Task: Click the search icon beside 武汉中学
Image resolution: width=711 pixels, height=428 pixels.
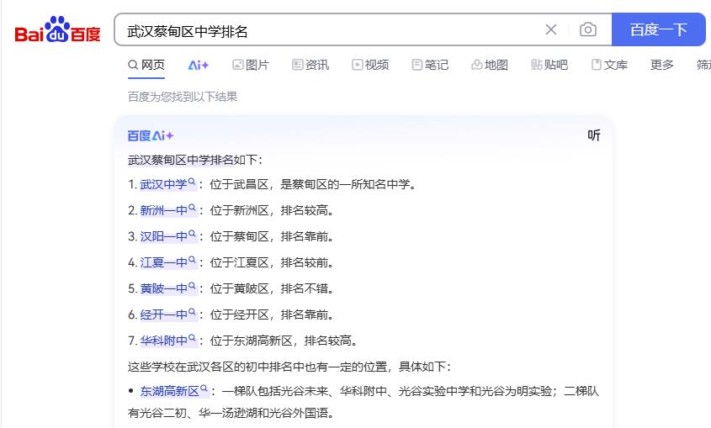Action: pos(192,182)
